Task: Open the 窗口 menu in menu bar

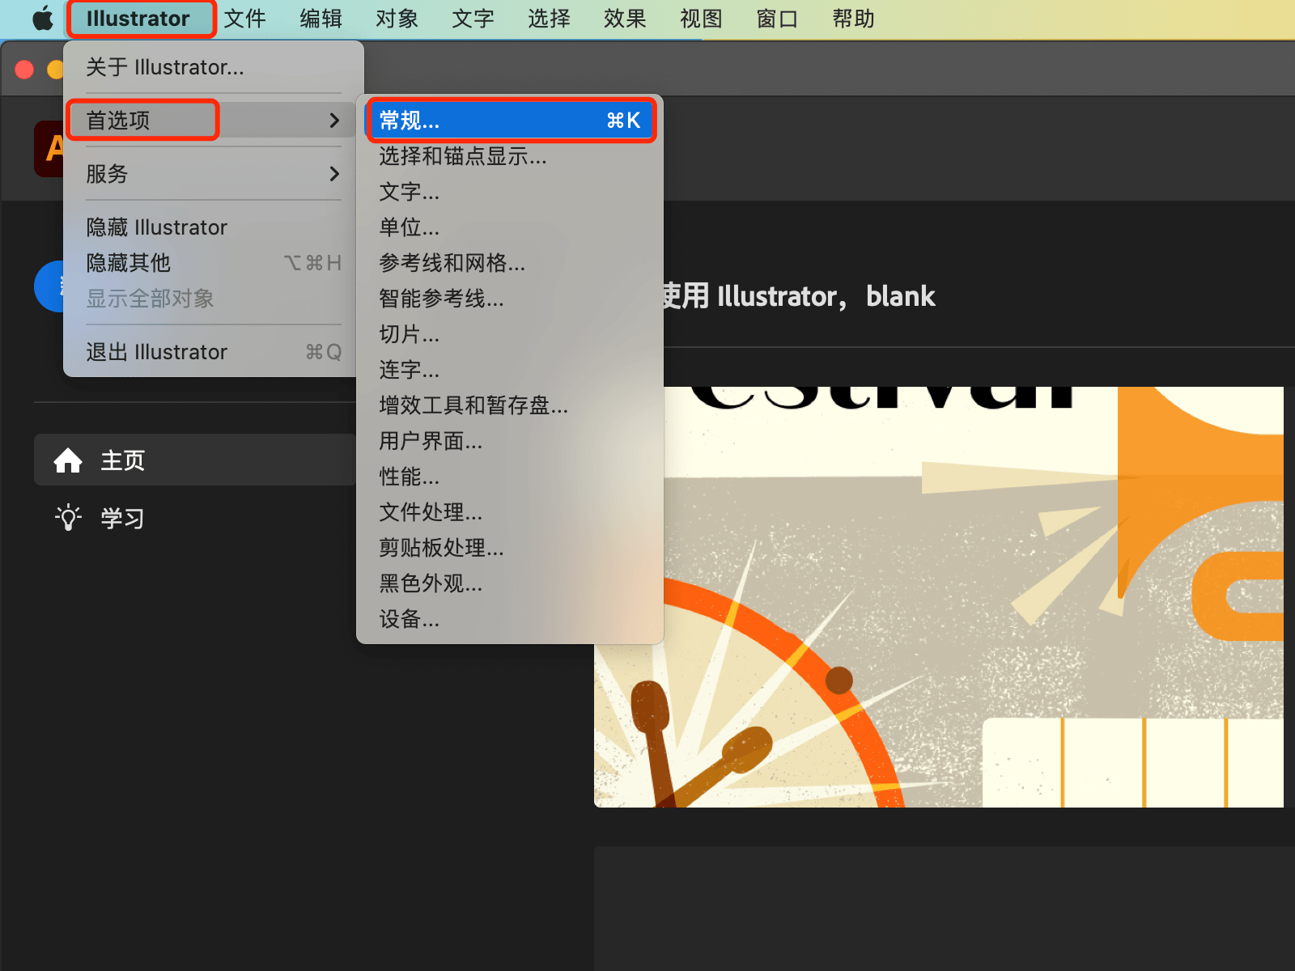Action: pos(777,19)
